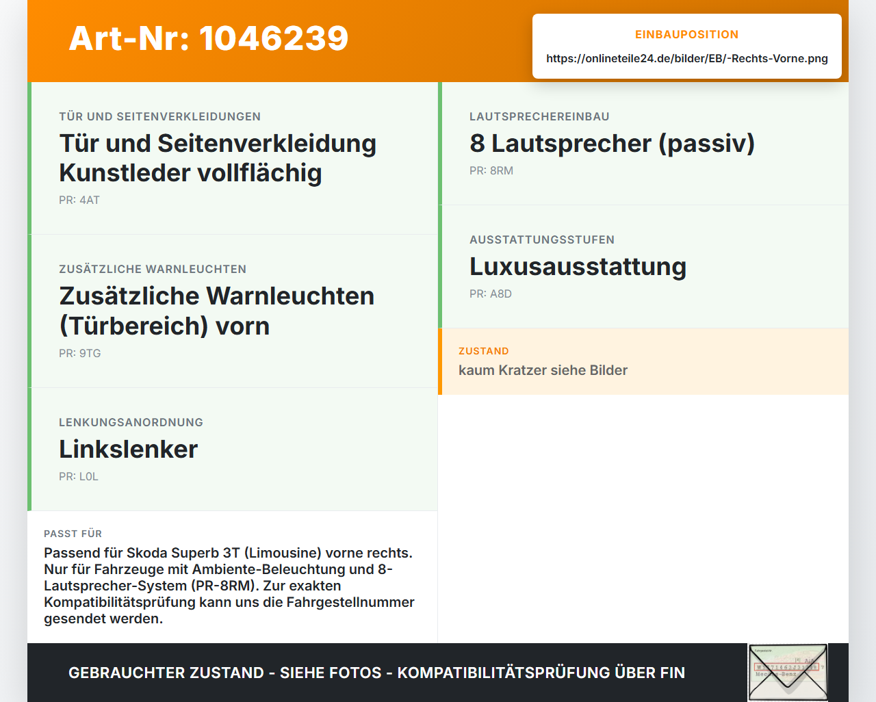Select the text kaum Kratzer siehe Bilder

click(x=543, y=370)
